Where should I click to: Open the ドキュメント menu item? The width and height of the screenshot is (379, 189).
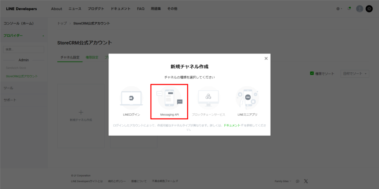tap(121, 9)
